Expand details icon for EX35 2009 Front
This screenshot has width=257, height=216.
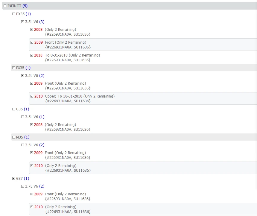coord(32,42)
